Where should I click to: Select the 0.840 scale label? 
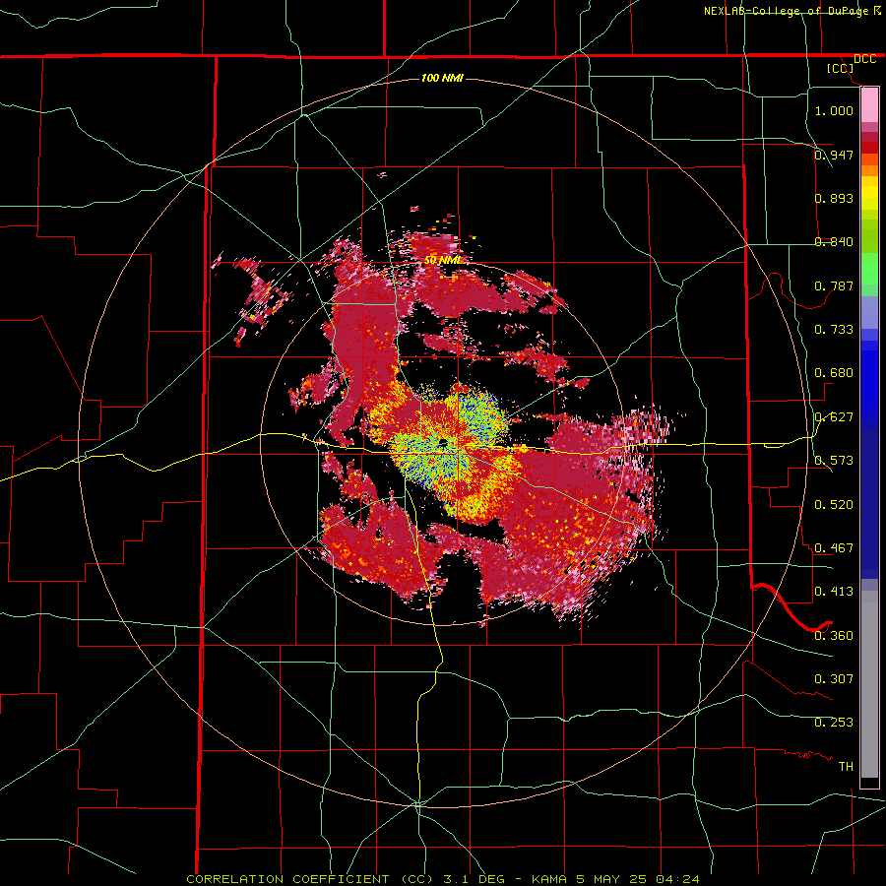(834, 241)
